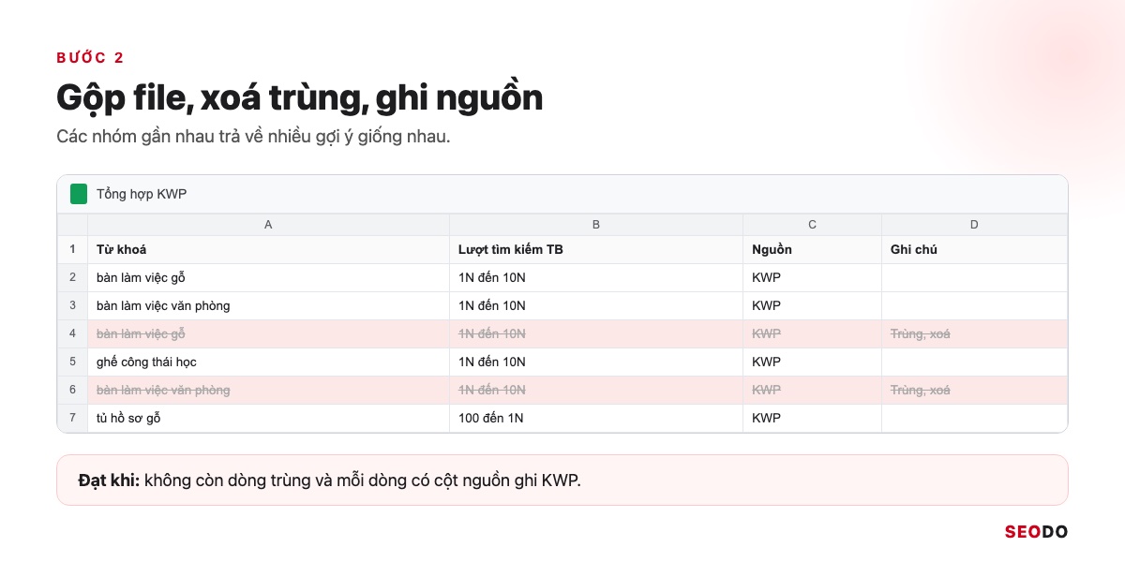Select struck-through KWP cell in row 6
Screen dimensions: 1125x562
[813, 391]
